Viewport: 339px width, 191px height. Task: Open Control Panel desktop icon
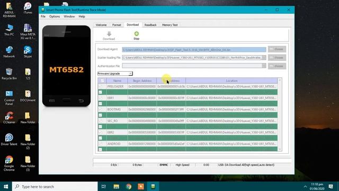tap(9, 98)
